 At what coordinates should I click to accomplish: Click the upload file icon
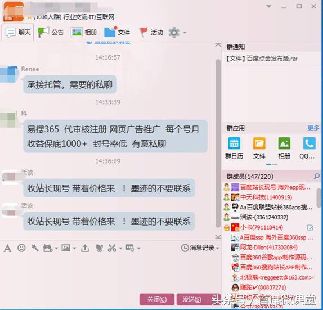click(85, 248)
